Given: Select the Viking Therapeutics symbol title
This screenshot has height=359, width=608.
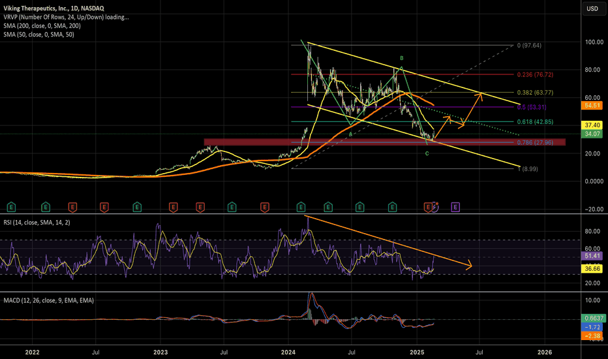Looking at the screenshot, I should tap(54, 8).
